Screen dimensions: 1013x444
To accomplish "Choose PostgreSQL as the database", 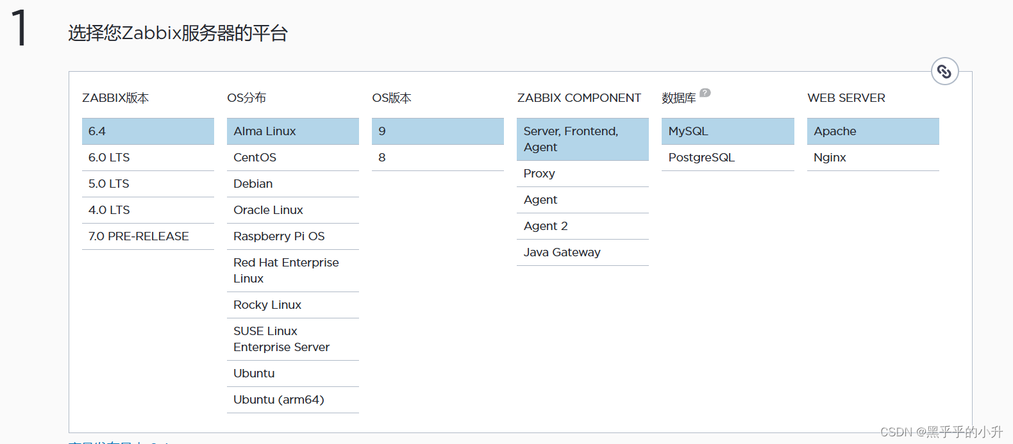I will tap(728, 158).
